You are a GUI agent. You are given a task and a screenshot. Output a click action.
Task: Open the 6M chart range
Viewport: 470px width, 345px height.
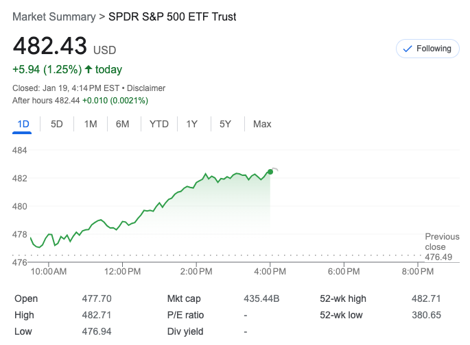click(x=123, y=124)
